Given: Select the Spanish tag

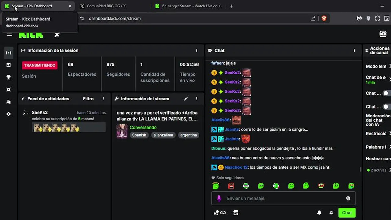Looking at the screenshot, I should pyautogui.click(x=139, y=135).
